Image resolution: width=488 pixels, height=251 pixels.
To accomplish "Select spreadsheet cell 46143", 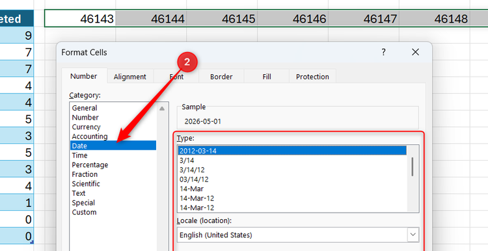I will [80, 19].
